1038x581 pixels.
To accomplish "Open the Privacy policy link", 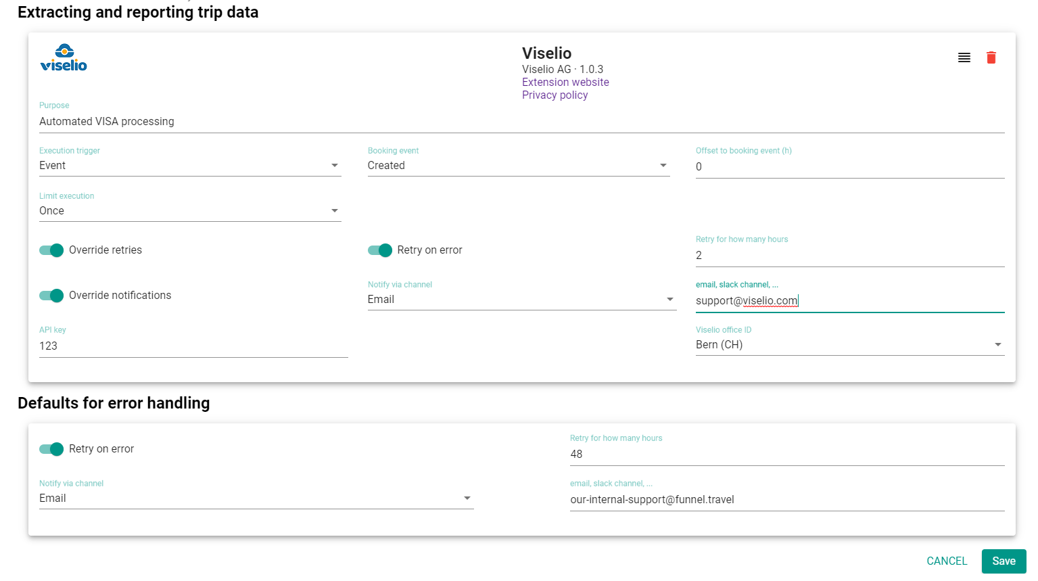I will 555,95.
